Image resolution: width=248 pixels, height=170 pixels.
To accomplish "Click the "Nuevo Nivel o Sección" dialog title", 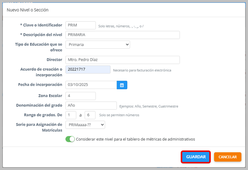I will (28, 9).
